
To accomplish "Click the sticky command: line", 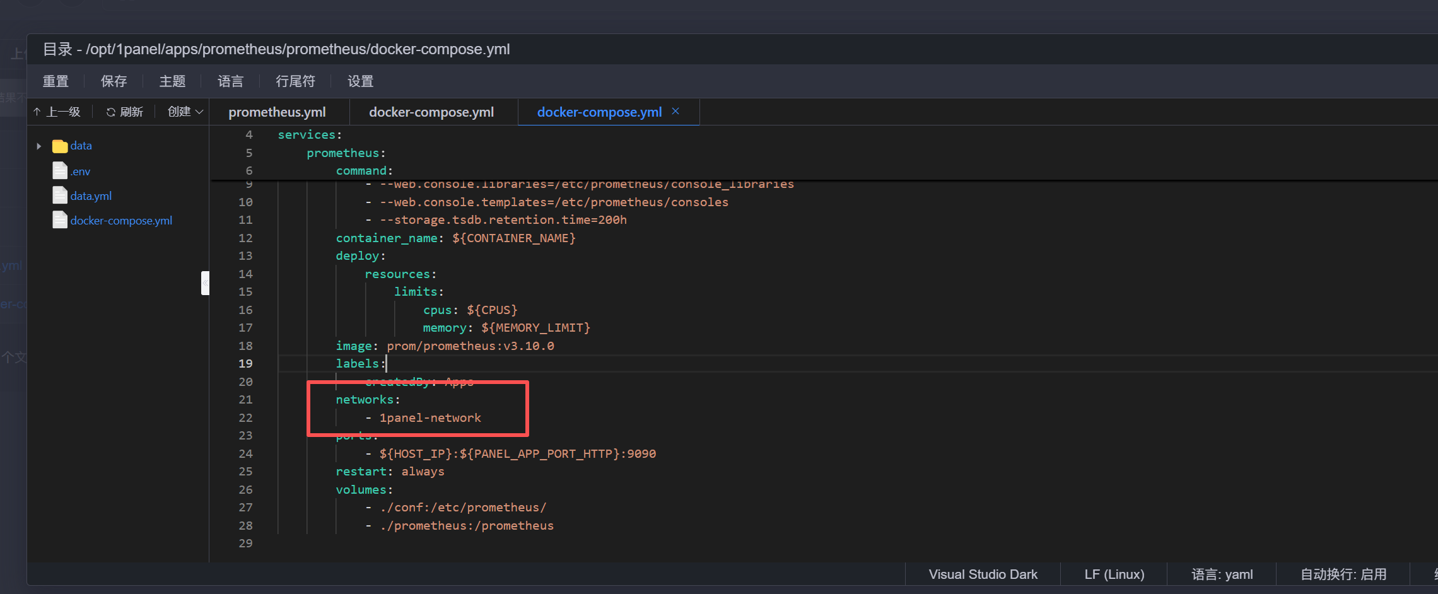I will tap(364, 171).
